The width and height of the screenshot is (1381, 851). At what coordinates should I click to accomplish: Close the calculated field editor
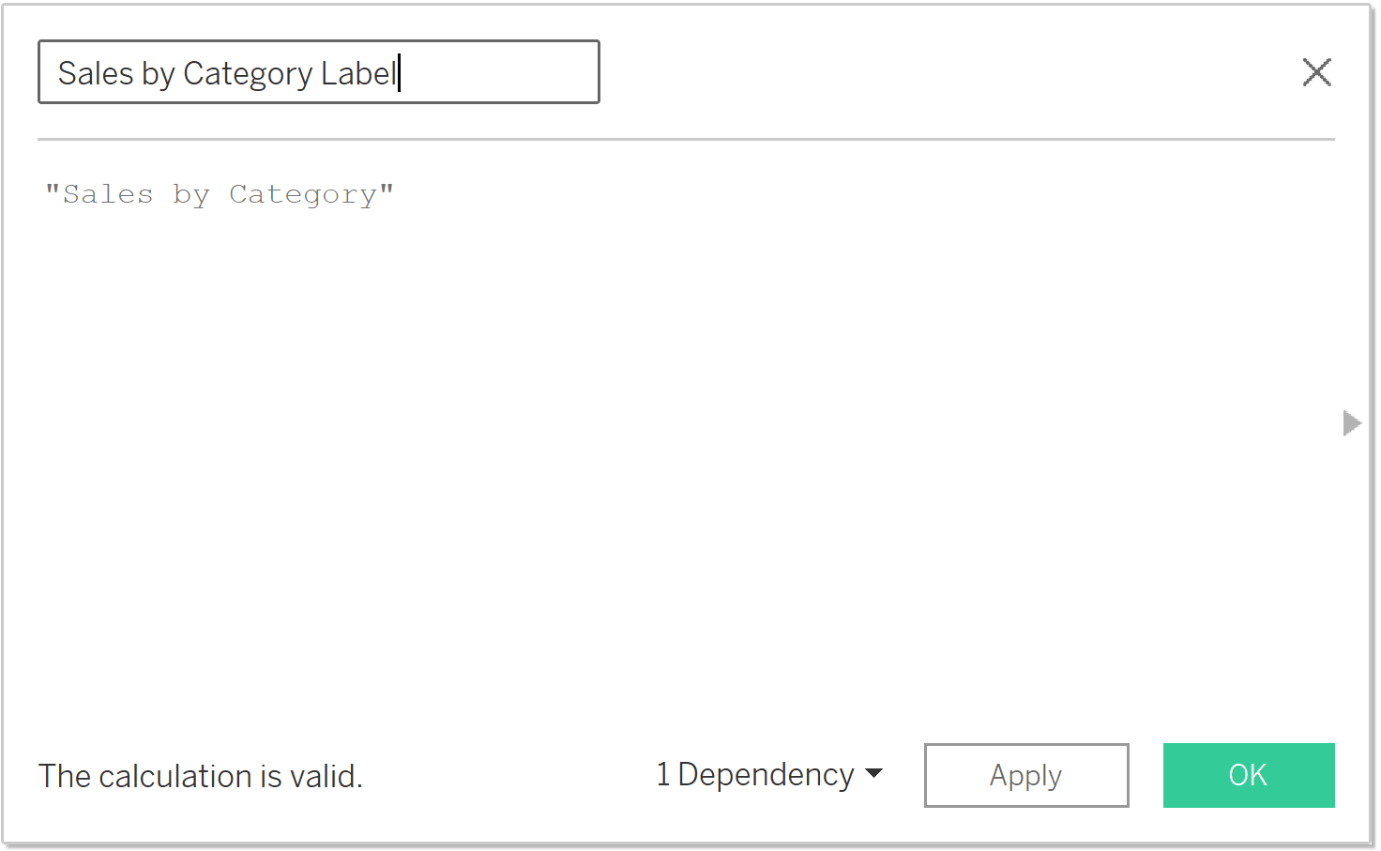(1317, 72)
